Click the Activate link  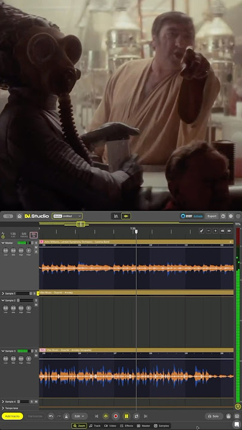(198, 216)
